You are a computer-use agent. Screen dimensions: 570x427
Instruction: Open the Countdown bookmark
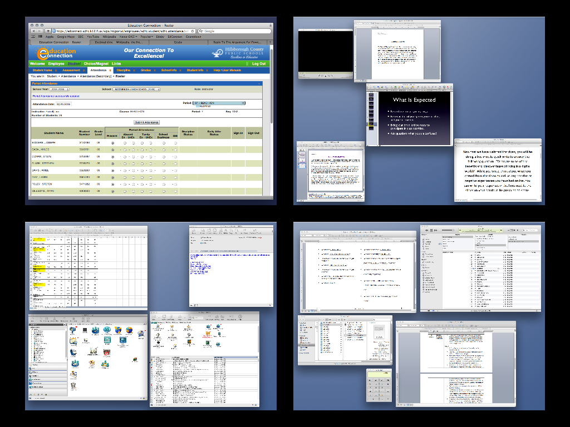click(193, 37)
